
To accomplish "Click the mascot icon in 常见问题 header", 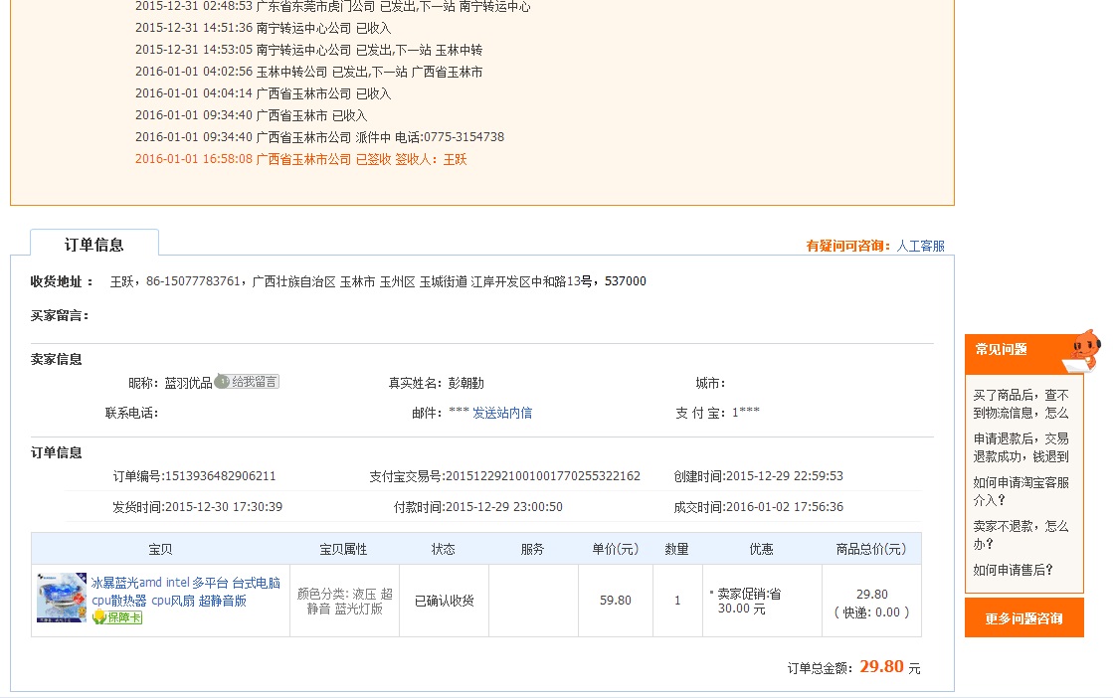I will tap(1083, 350).
